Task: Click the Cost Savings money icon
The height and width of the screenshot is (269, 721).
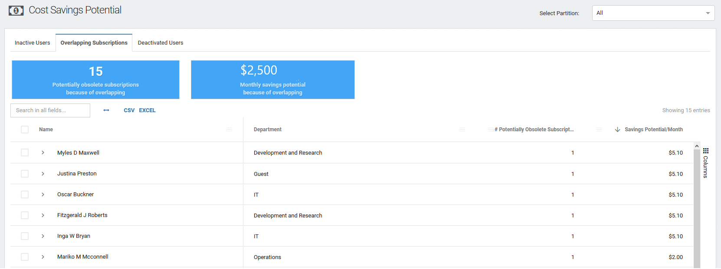Action: pyautogui.click(x=16, y=10)
